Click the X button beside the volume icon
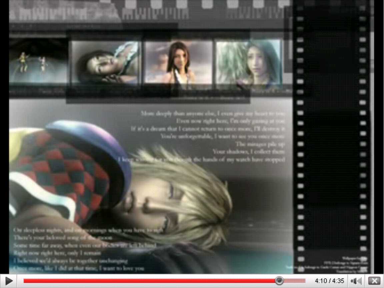This screenshot has height=288, width=384. point(374,281)
